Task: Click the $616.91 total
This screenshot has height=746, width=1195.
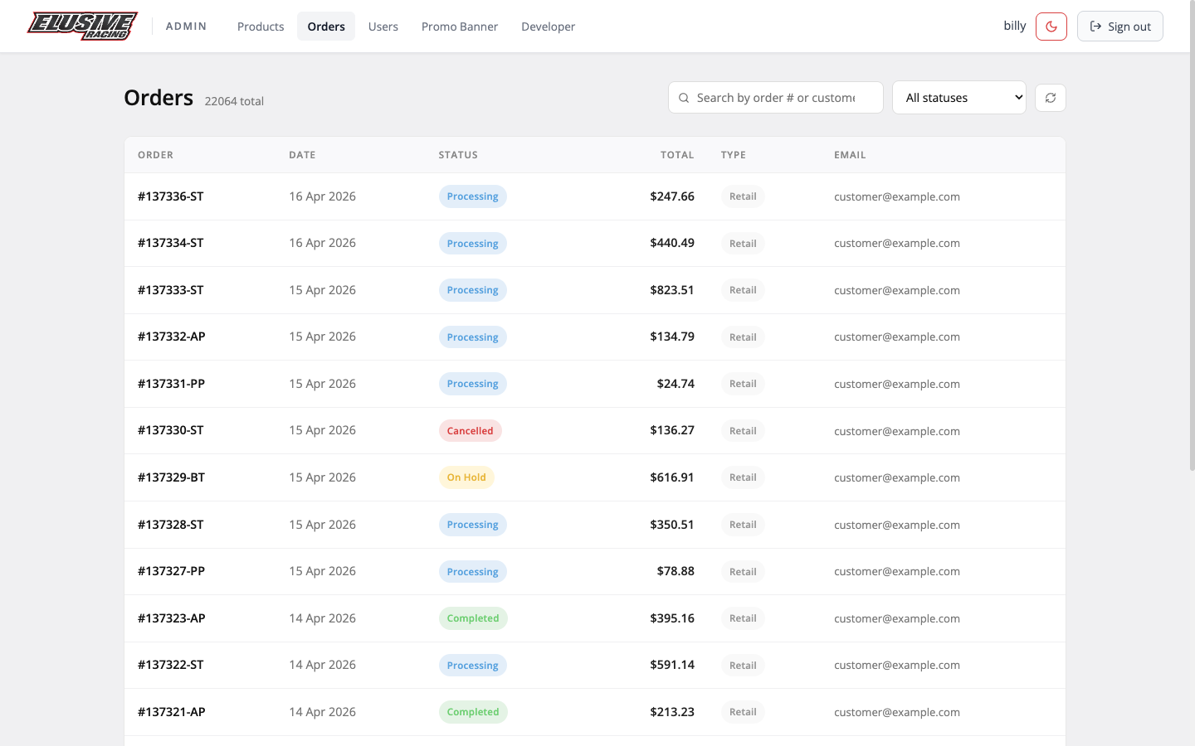Action: (x=672, y=477)
